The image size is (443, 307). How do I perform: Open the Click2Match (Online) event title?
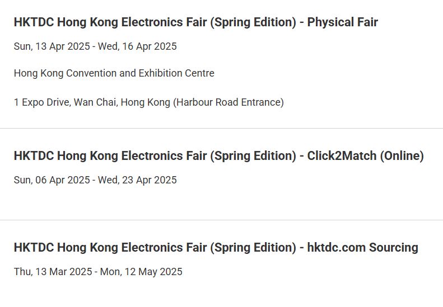tap(218, 156)
